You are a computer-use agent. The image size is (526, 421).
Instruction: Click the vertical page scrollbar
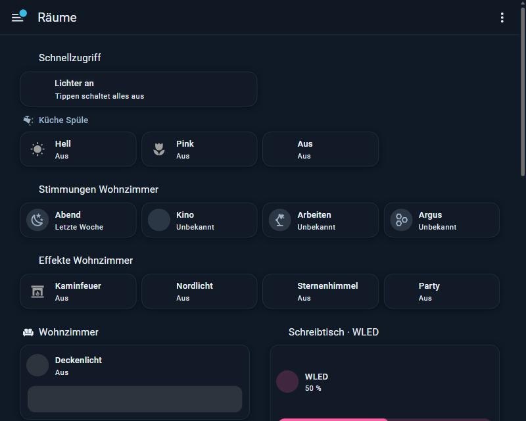click(523, 91)
